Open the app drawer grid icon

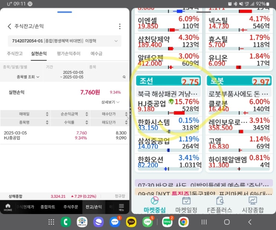tap(51, 222)
